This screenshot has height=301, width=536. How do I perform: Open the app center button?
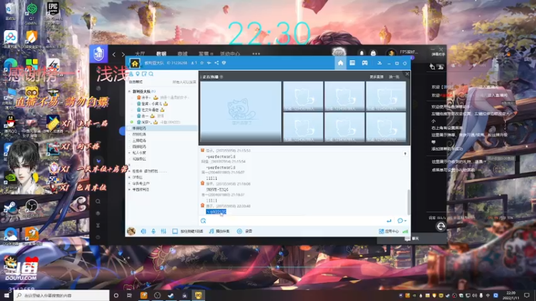click(x=389, y=231)
